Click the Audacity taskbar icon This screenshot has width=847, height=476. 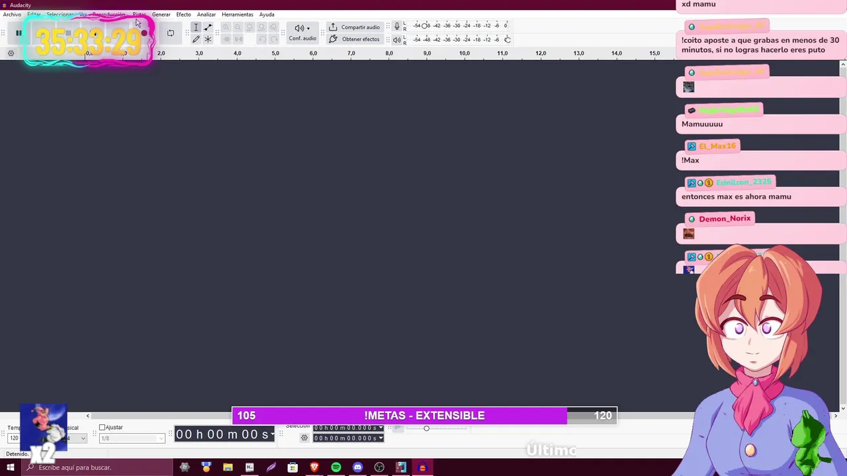(x=422, y=467)
